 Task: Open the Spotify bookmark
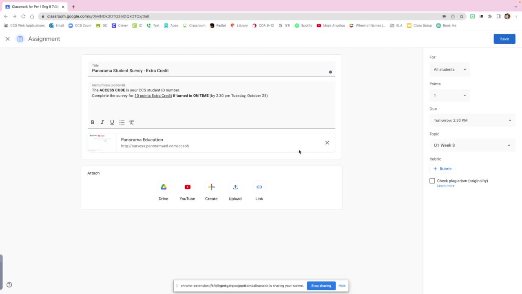click(304, 25)
